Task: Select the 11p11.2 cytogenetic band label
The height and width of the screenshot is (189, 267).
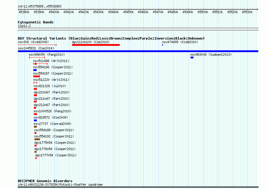Action: (24, 26)
